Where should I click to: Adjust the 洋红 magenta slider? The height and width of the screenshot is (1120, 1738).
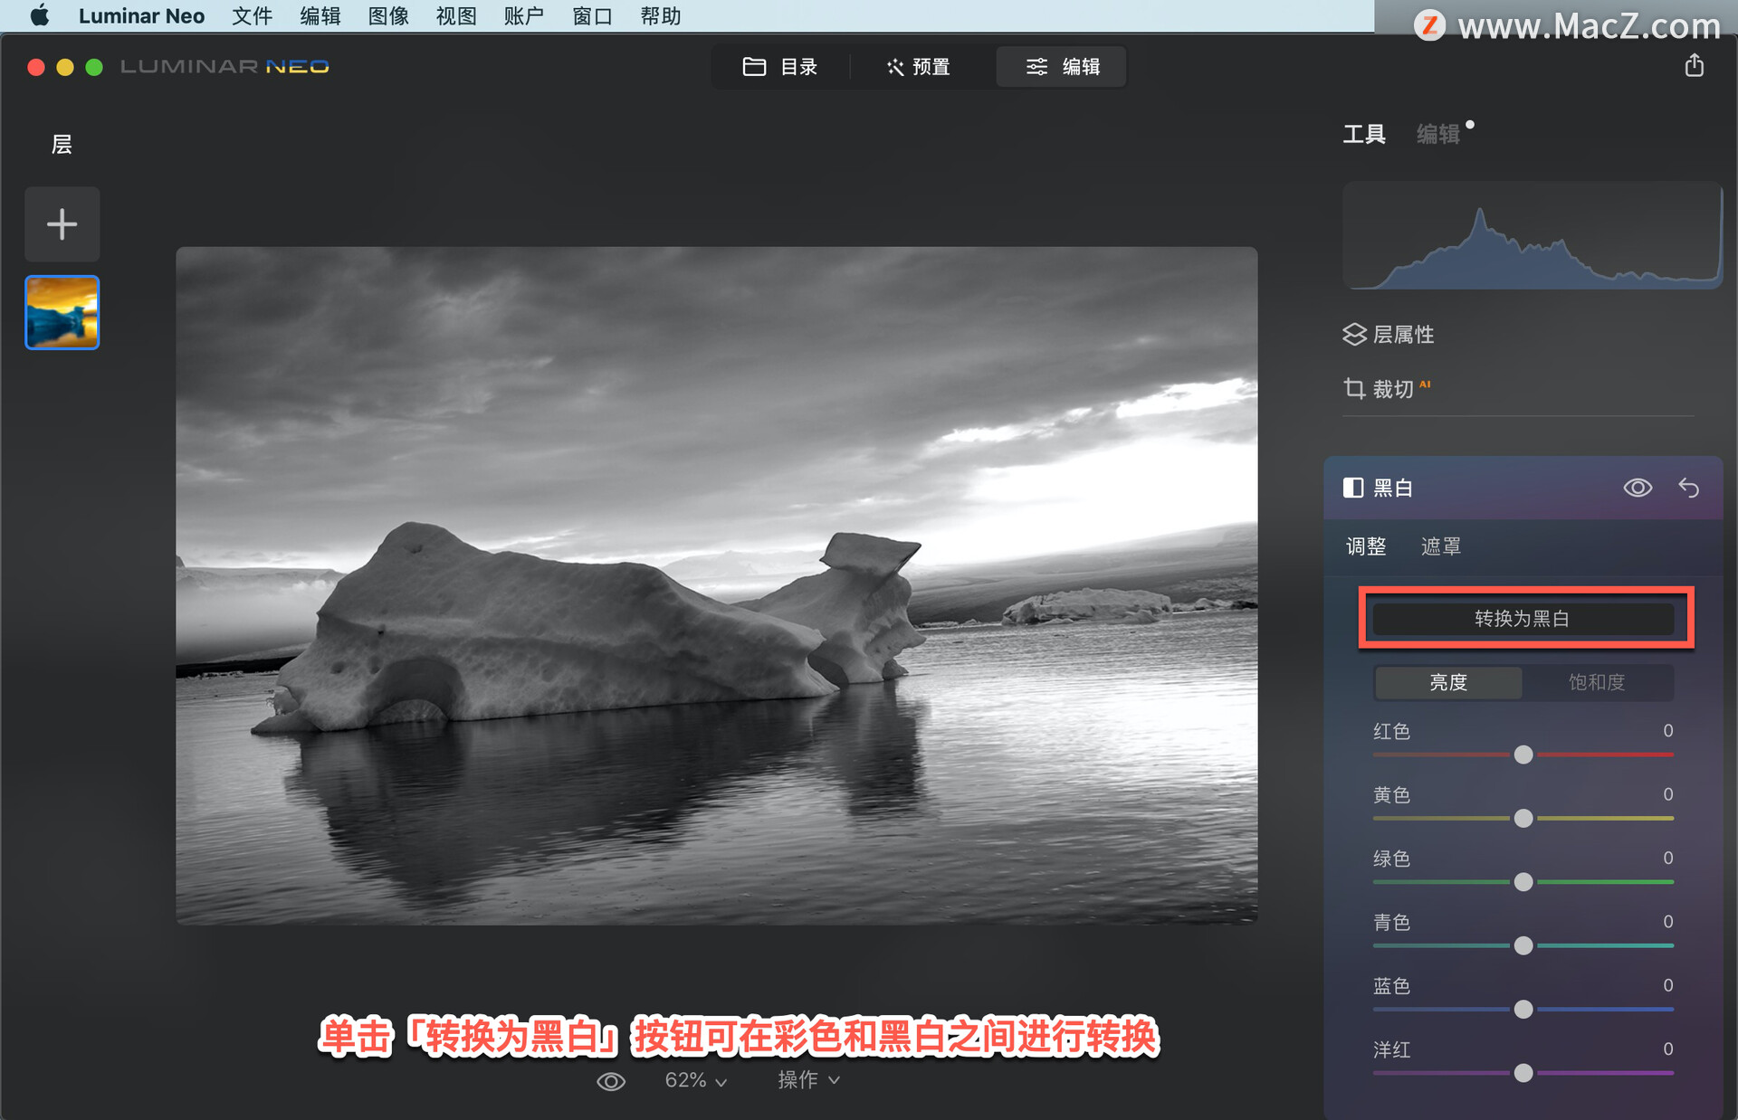click(x=1523, y=1073)
